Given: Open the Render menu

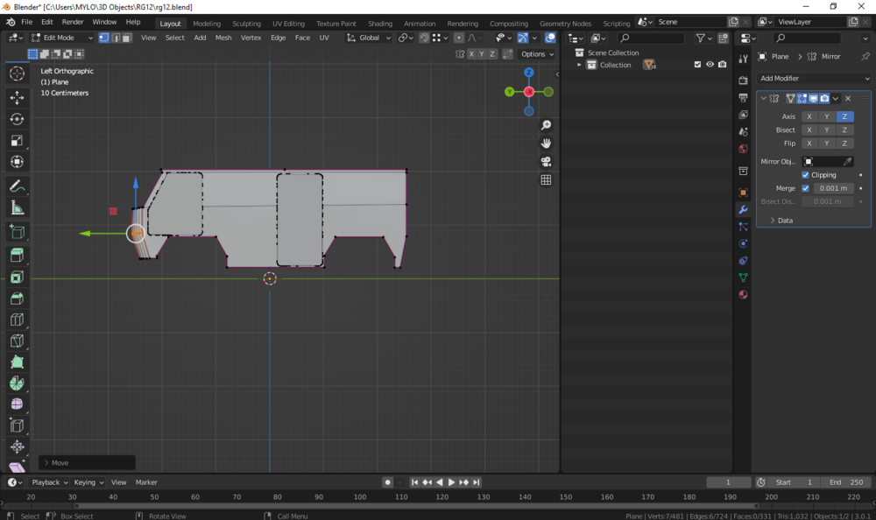Looking at the screenshot, I should tap(73, 22).
